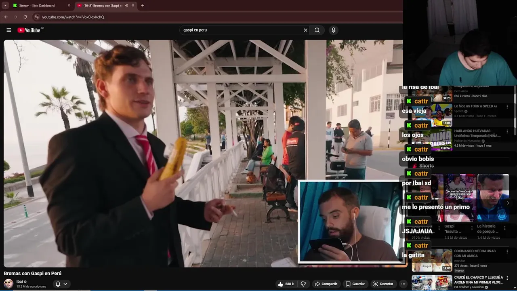Open Ibai's channel avatar
This screenshot has width=517, height=291.
(x=8, y=284)
